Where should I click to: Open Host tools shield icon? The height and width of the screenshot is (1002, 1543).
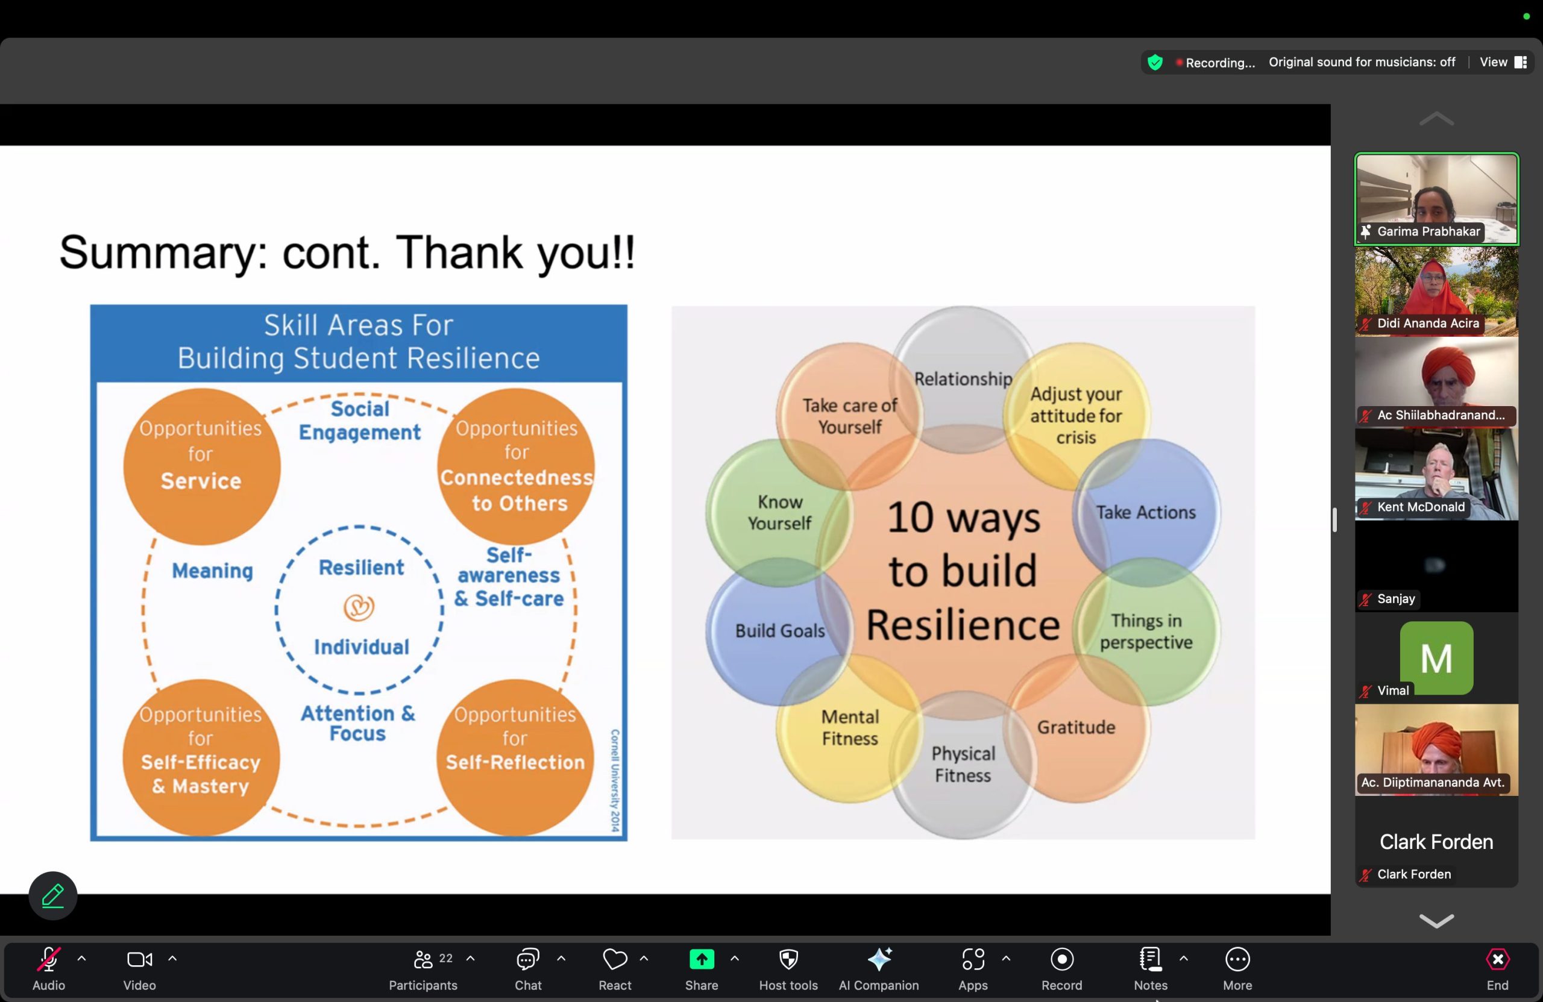coord(788,960)
